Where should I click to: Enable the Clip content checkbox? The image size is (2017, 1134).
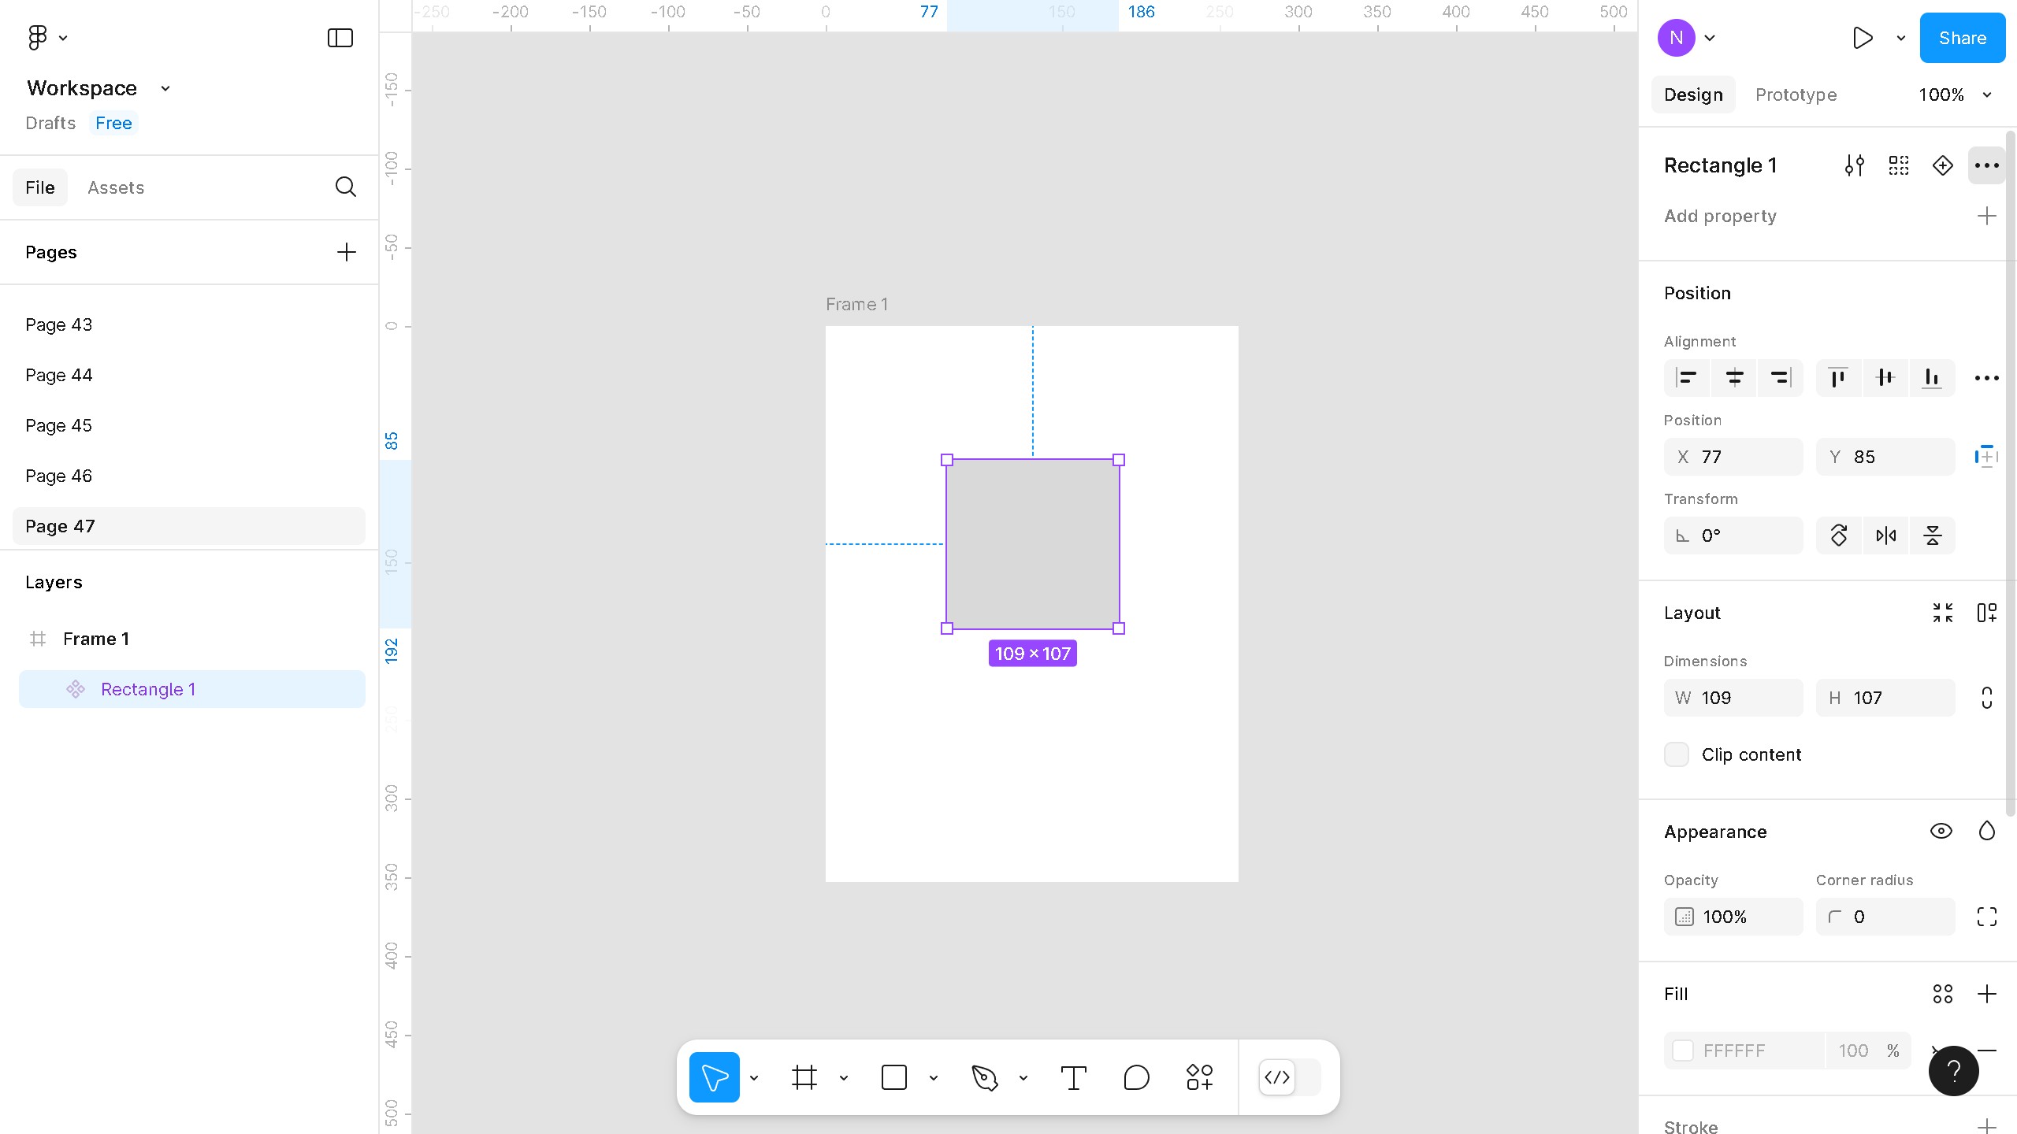(x=1677, y=754)
